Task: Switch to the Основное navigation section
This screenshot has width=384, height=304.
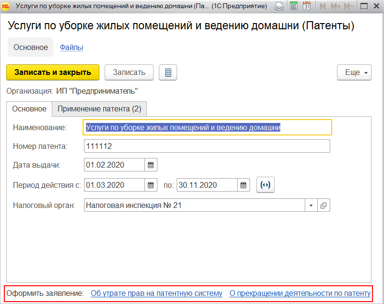Action: point(31,47)
